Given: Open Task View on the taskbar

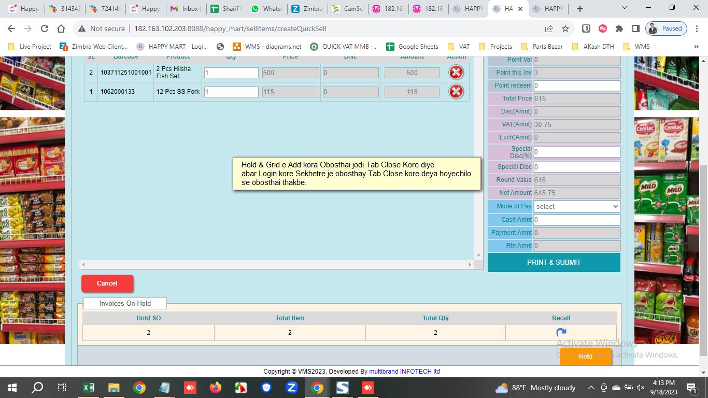Looking at the screenshot, I should pos(62,388).
